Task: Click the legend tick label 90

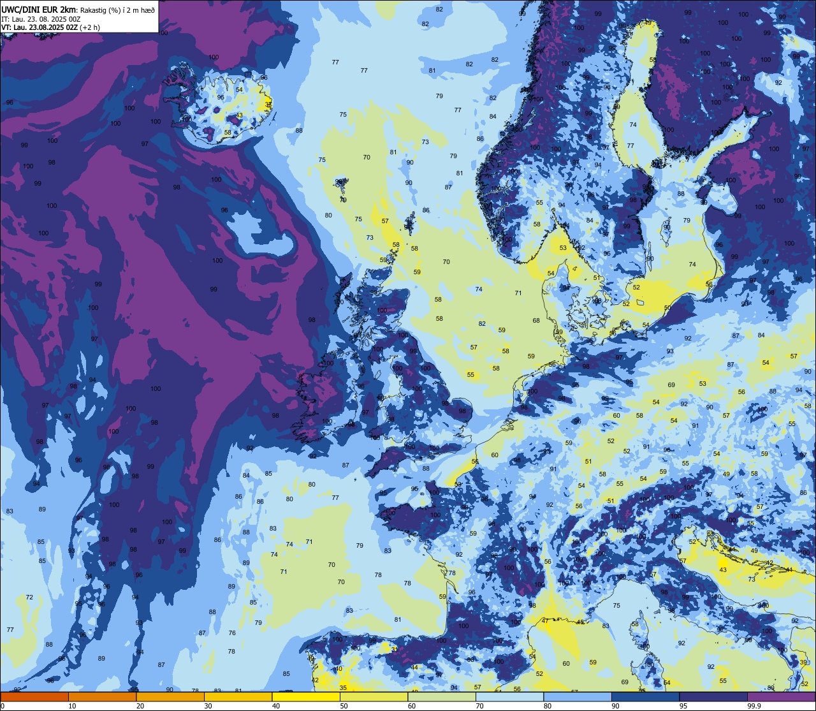Action: [x=615, y=706]
